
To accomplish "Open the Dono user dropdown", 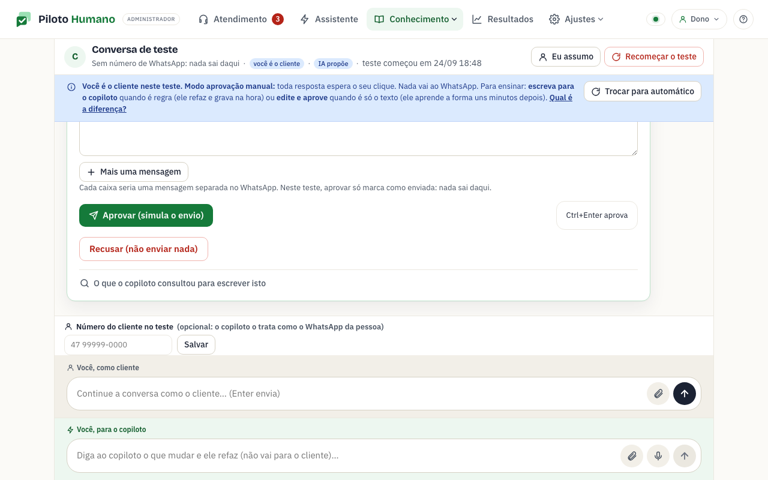I will [x=699, y=19].
